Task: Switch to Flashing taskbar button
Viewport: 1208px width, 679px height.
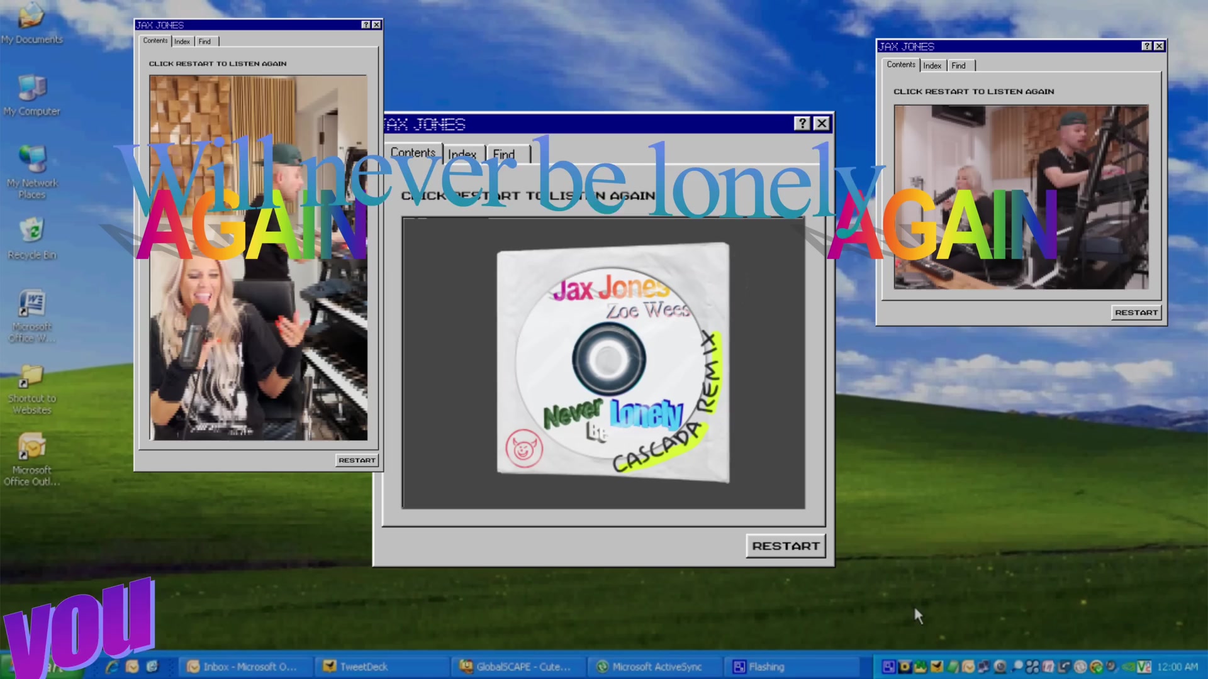Action: pyautogui.click(x=791, y=666)
